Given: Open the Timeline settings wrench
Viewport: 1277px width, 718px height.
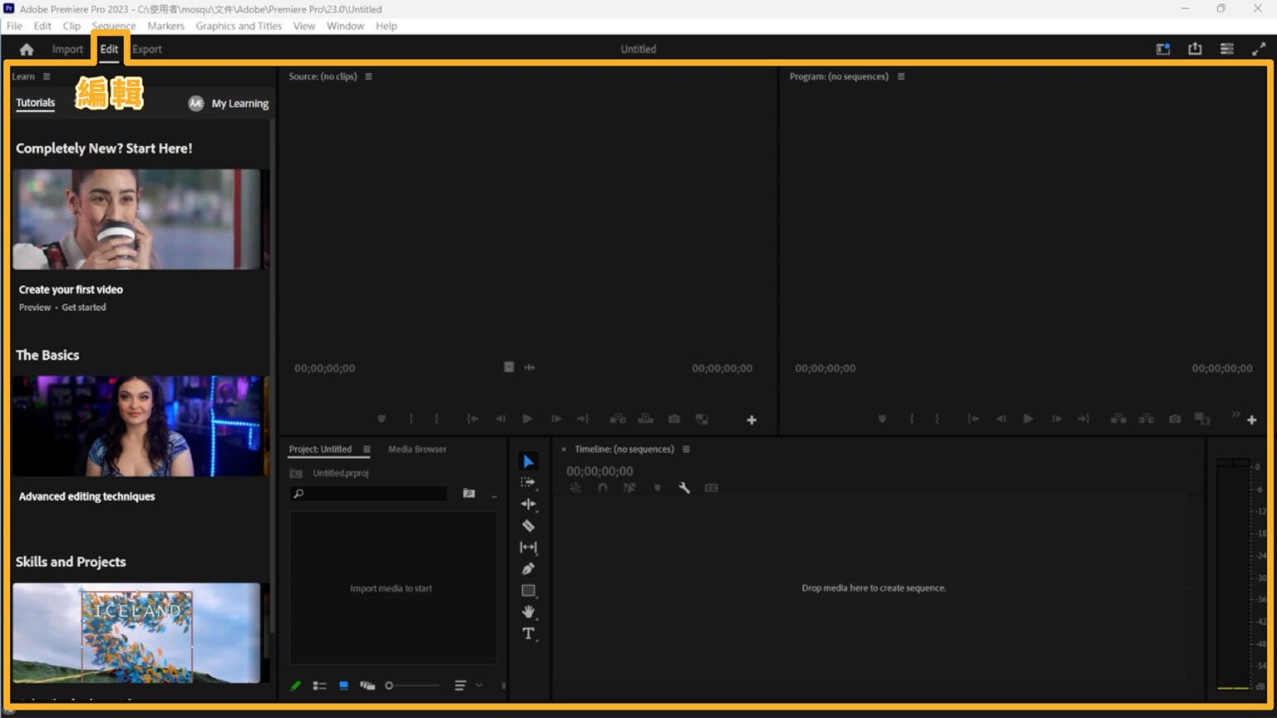Looking at the screenshot, I should tap(684, 488).
